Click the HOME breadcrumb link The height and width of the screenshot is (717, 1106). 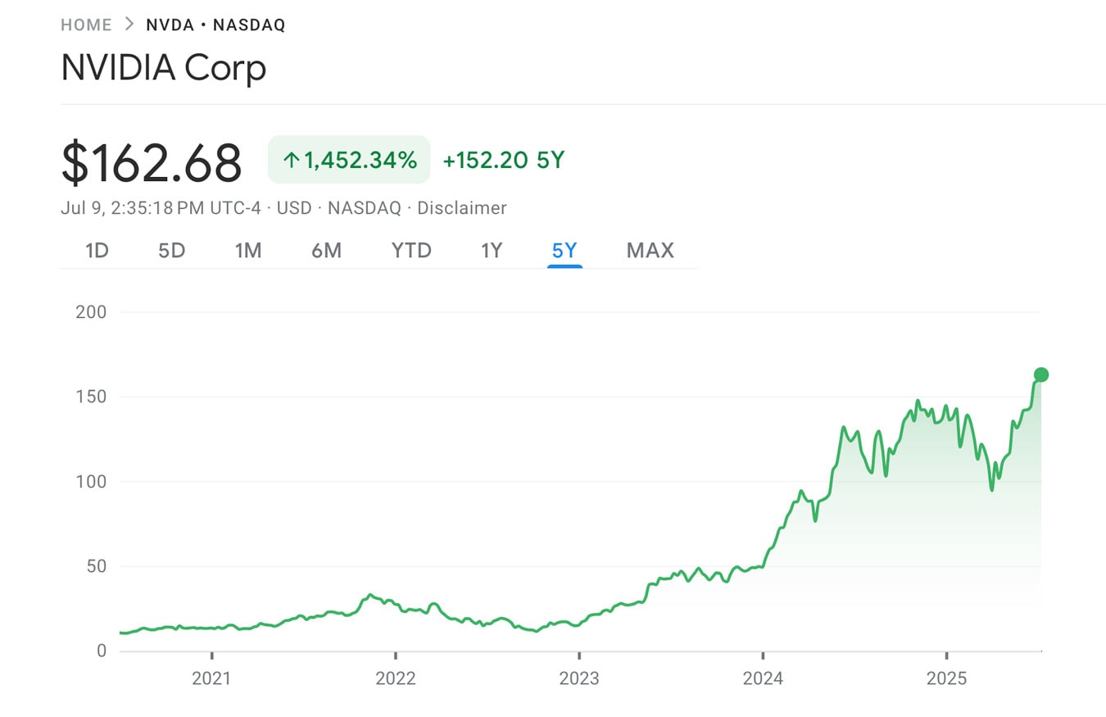click(x=85, y=25)
